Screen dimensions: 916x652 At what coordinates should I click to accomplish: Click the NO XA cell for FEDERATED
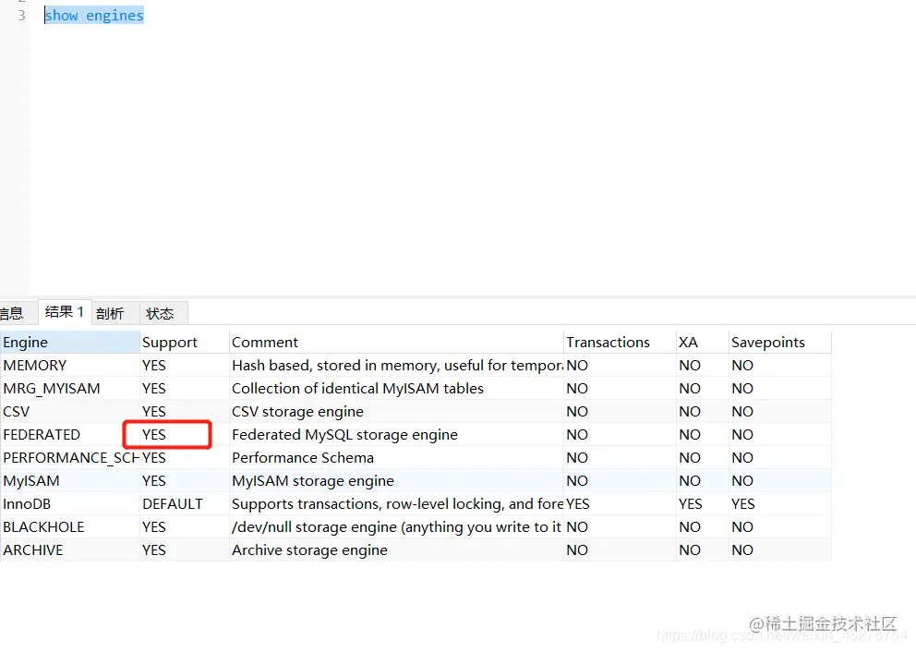coord(703,435)
